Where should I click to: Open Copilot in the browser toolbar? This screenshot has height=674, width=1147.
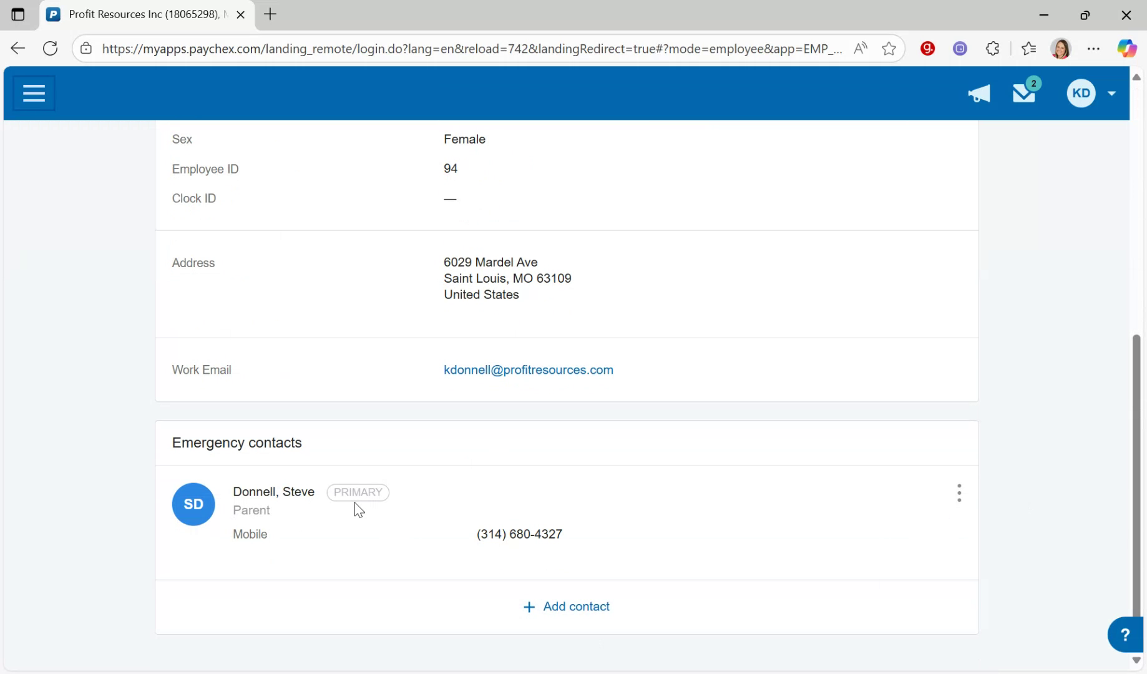pos(1127,48)
